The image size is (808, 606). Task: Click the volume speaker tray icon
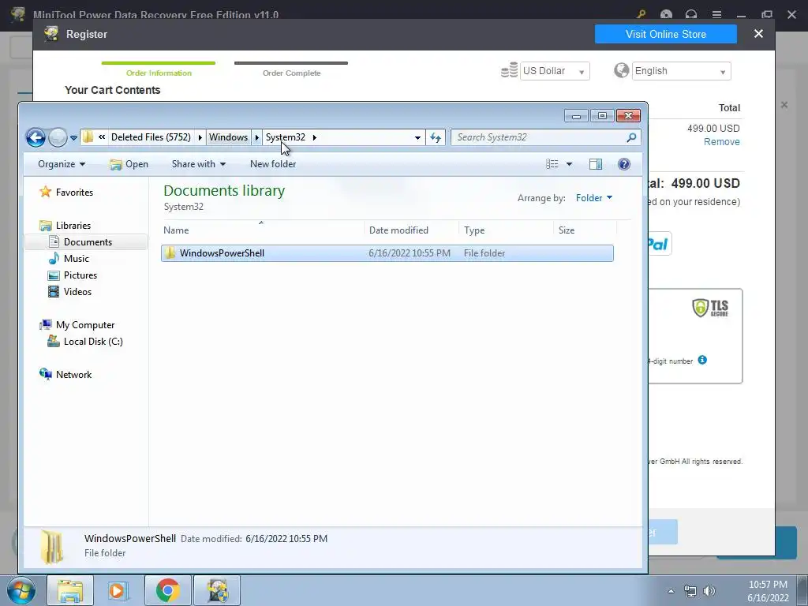click(709, 591)
